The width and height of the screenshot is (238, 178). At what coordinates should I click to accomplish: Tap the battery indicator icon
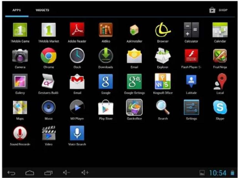pos(232,173)
